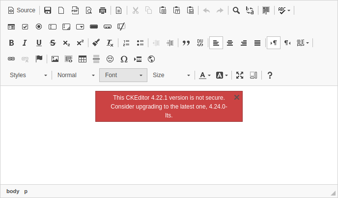Insert a Special Character omega
Viewport: 338px width, 198px height.
tap(124, 59)
